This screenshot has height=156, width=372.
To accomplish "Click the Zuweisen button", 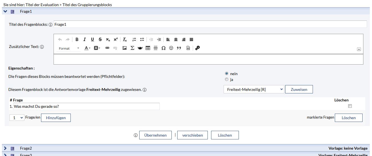I will tap(299, 89).
